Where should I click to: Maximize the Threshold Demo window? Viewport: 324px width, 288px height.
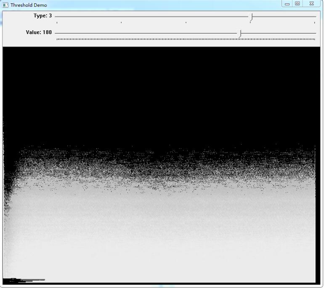click(x=297, y=3)
